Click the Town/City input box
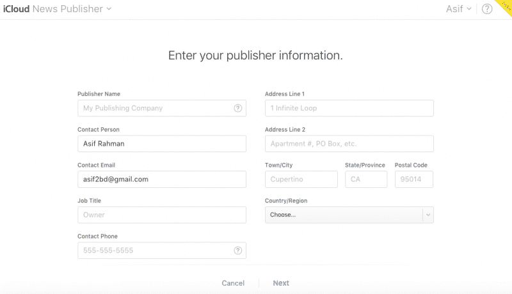512x294 pixels. point(301,180)
